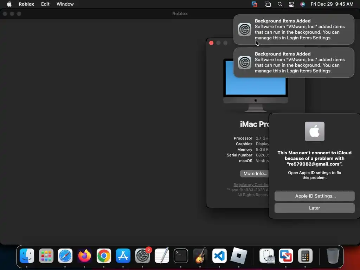Open the Trash in the Dock

point(333,256)
